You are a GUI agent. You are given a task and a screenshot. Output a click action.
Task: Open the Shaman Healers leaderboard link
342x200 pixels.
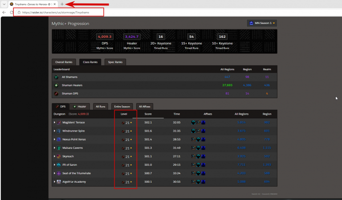72,85
